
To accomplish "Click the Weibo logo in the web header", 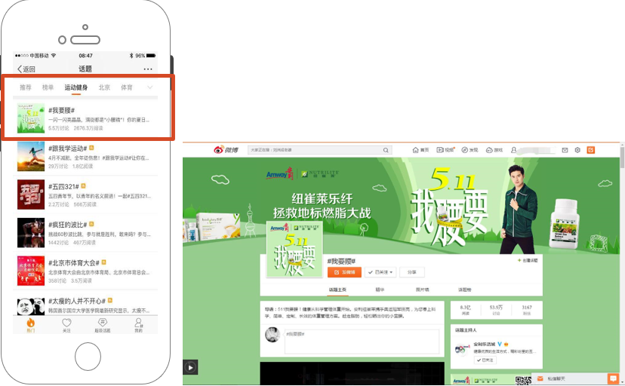I will pos(226,150).
